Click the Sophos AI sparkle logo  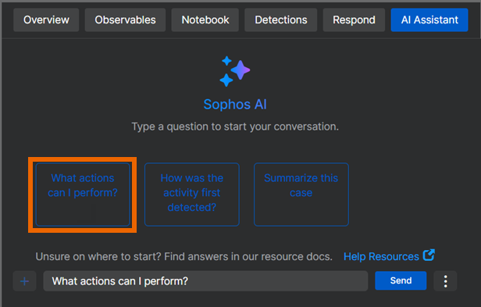[235, 71]
